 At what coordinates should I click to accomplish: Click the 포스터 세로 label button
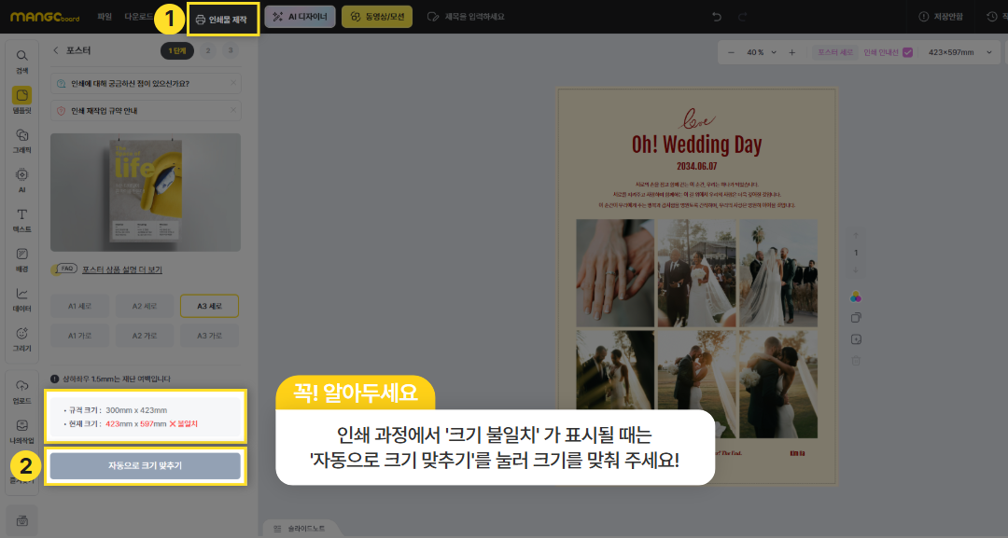pyautogui.click(x=835, y=52)
